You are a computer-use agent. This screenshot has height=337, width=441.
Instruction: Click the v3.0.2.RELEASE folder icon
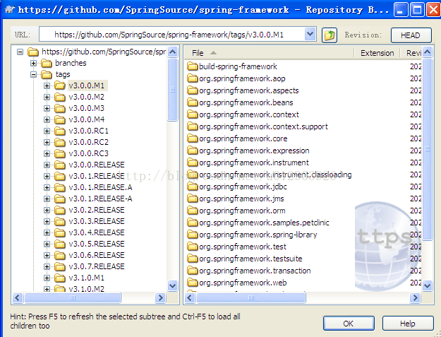pyautogui.click(x=60, y=210)
